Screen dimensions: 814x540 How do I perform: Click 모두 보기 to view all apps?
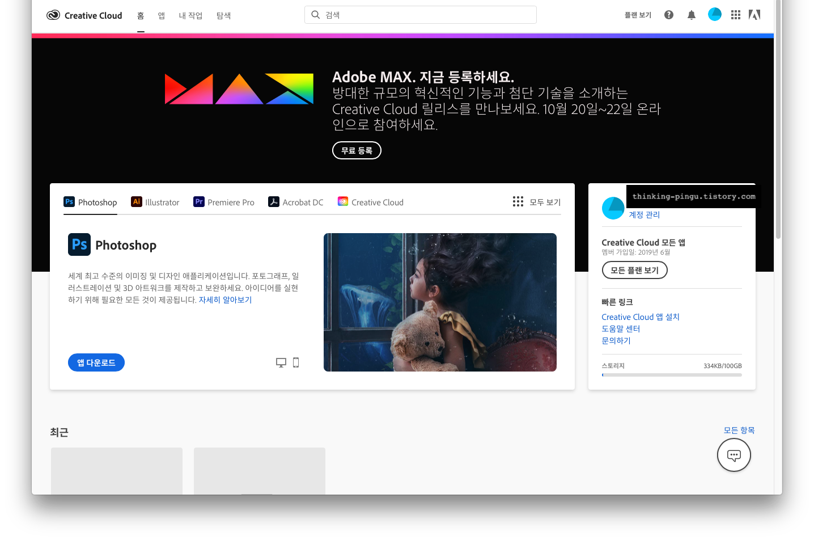pos(545,202)
